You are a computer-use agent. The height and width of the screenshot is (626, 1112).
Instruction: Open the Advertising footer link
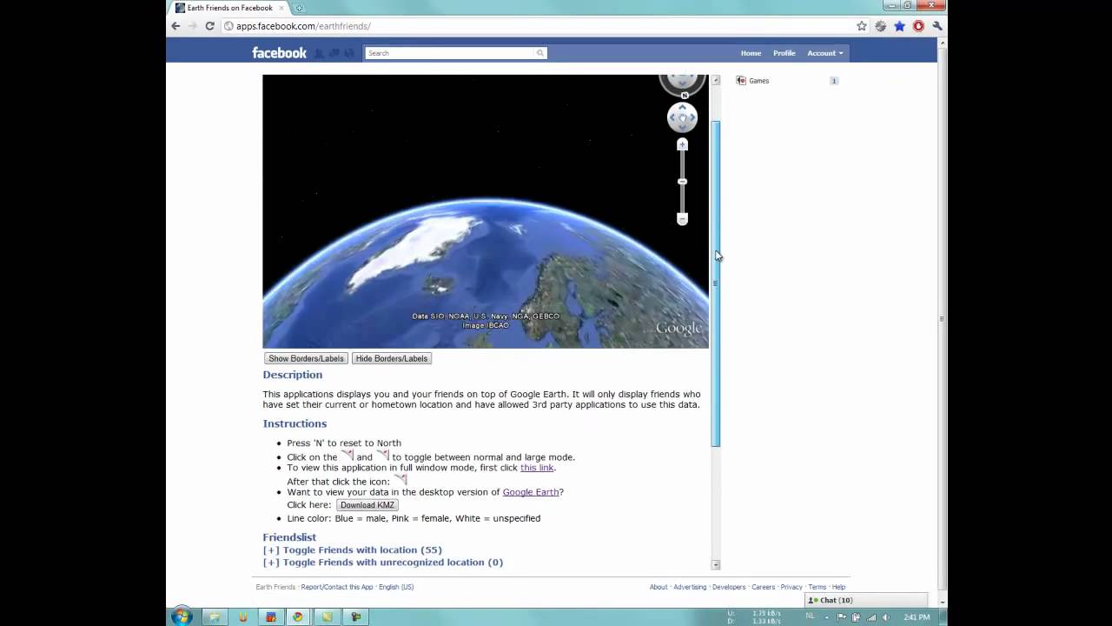click(690, 587)
